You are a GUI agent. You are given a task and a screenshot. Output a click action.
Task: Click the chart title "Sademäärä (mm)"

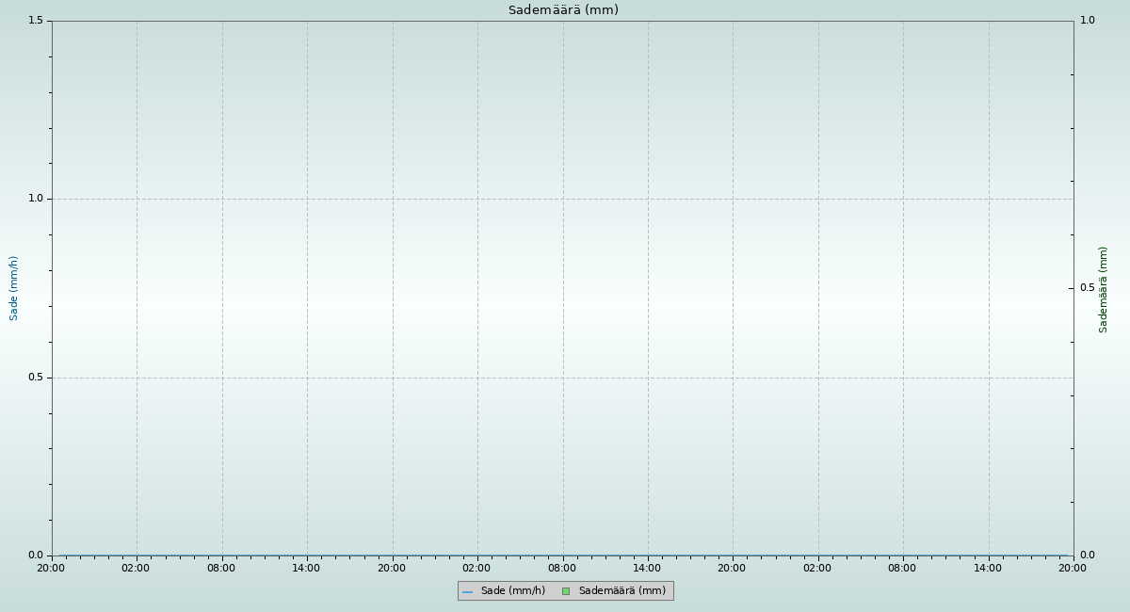(563, 10)
